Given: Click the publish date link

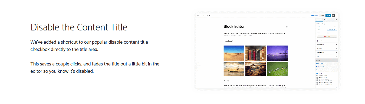Looking at the screenshot, I should [x=331, y=30].
